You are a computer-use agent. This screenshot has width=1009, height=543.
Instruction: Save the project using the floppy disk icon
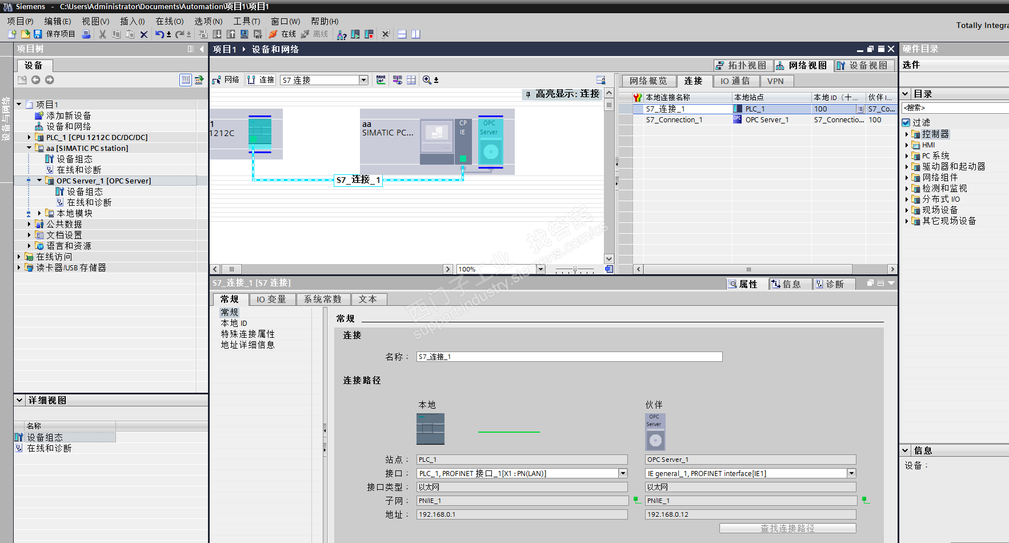tap(38, 34)
